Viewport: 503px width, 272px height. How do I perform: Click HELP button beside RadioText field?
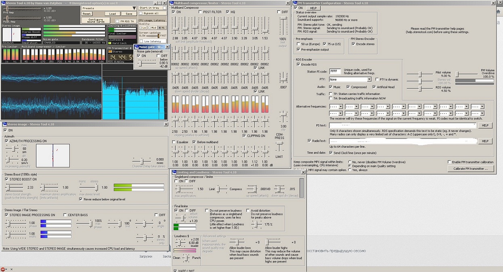[485, 141]
